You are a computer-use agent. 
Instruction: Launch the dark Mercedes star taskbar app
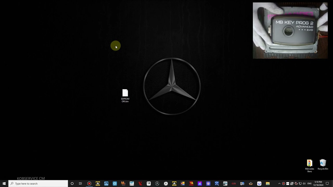(x=157, y=184)
